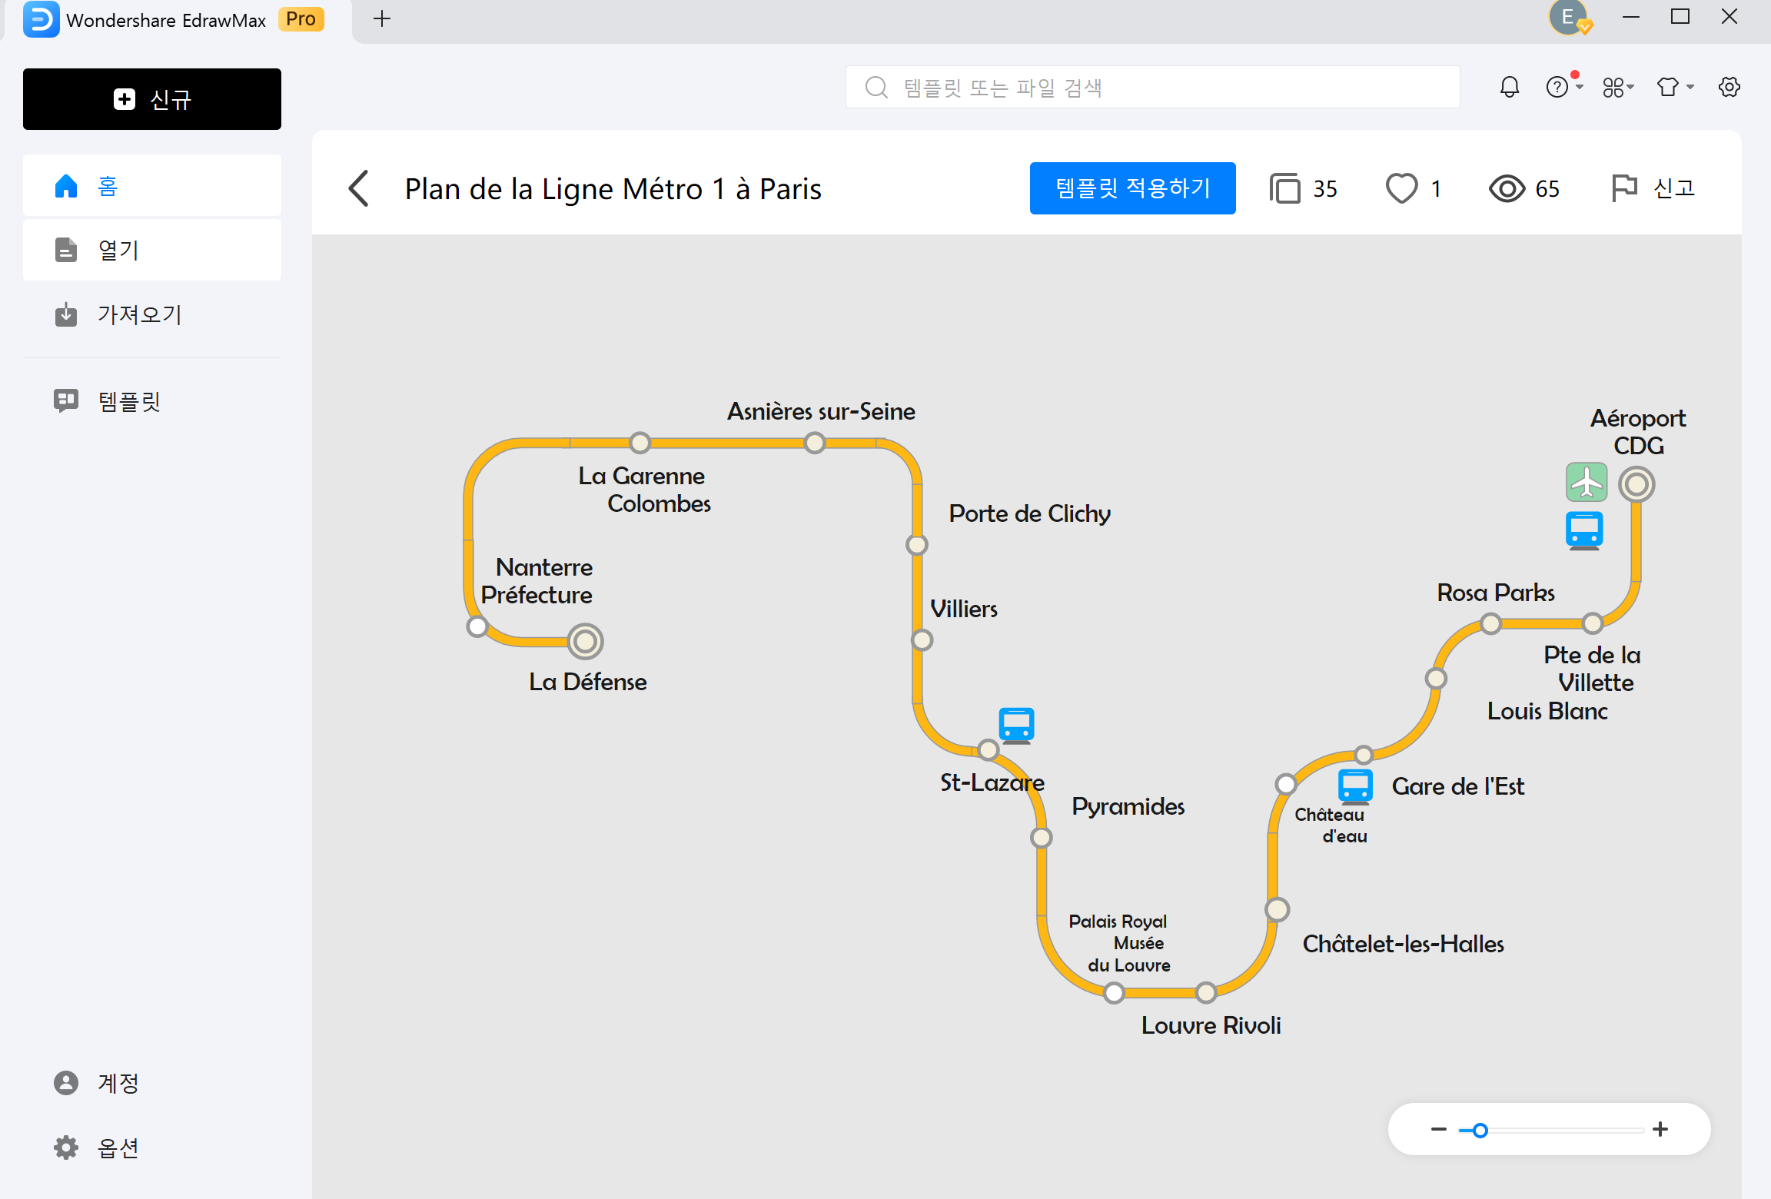Go back with the left chevron arrow
Image resolution: width=1771 pixels, height=1199 pixels.
pyautogui.click(x=359, y=188)
